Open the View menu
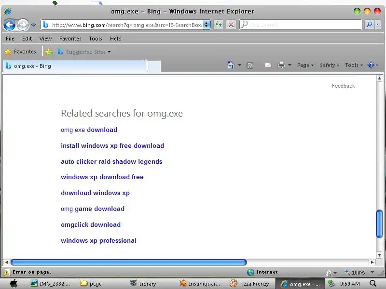386x289 pixels. [45, 39]
